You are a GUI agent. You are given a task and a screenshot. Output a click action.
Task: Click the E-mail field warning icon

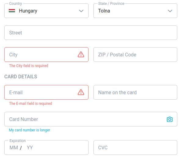pos(81,92)
